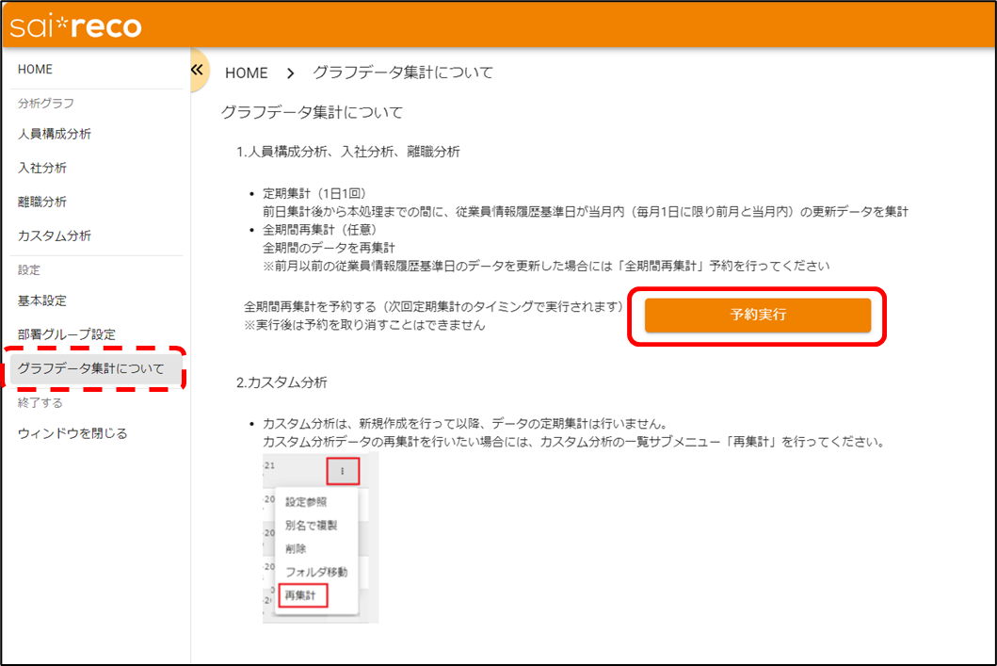Choose 別名で複製 in the example submenu

point(311,526)
